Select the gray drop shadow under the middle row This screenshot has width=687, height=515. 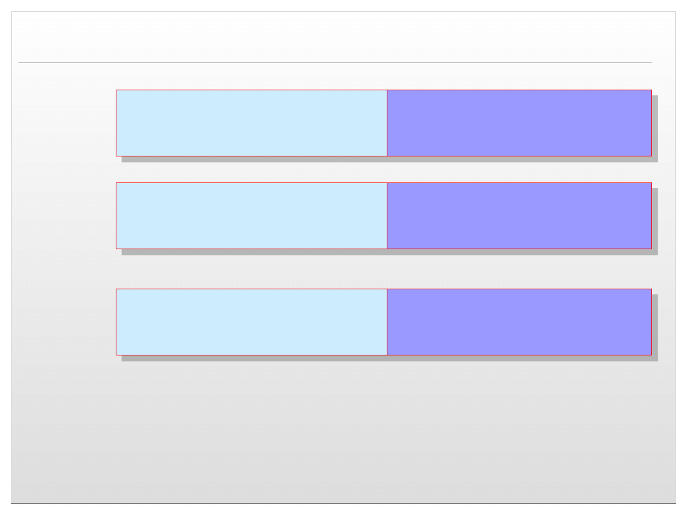coord(388,252)
